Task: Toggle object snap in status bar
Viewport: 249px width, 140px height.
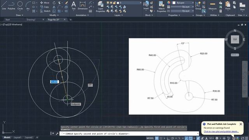Action: [x=191, y=138]
